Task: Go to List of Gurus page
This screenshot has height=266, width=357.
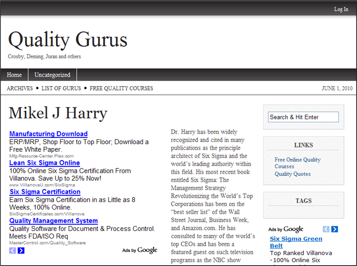Action: pos(61,88)
